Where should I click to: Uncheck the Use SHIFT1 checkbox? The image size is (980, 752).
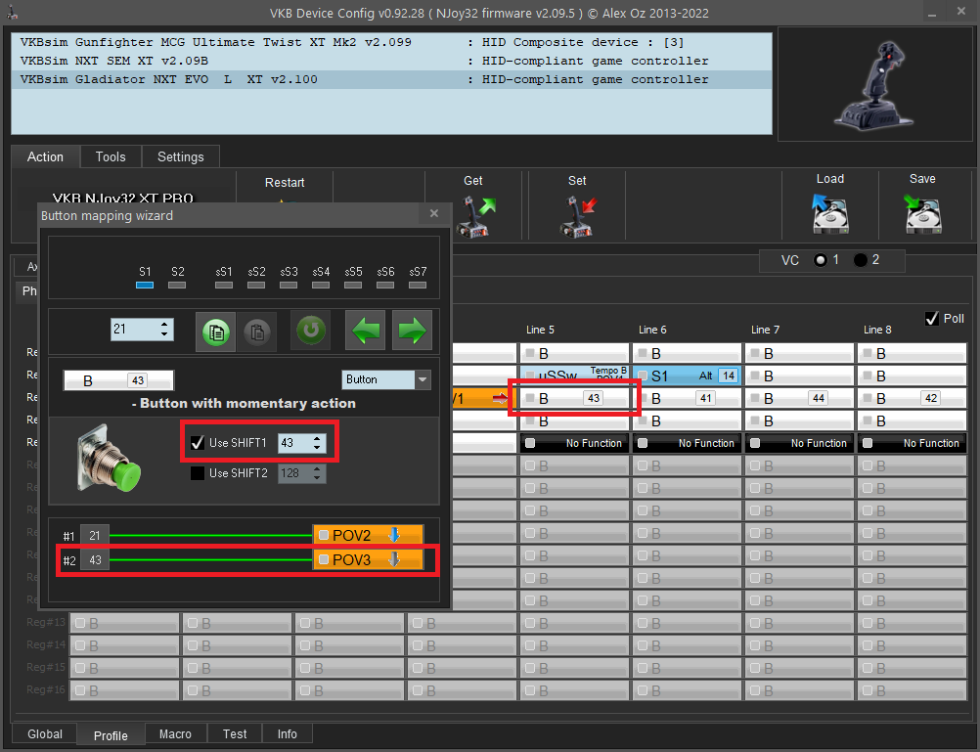[x=198, y=443]
